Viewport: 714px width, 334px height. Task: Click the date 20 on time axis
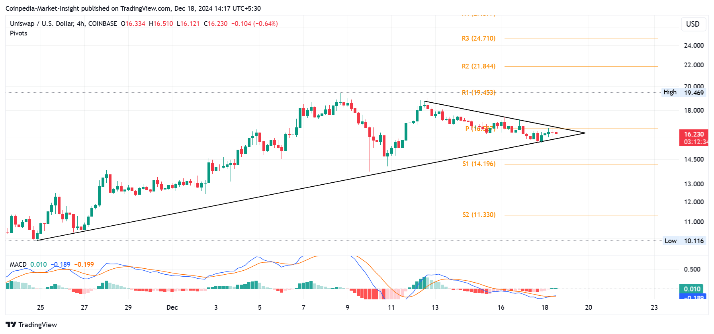coord(589,307)
